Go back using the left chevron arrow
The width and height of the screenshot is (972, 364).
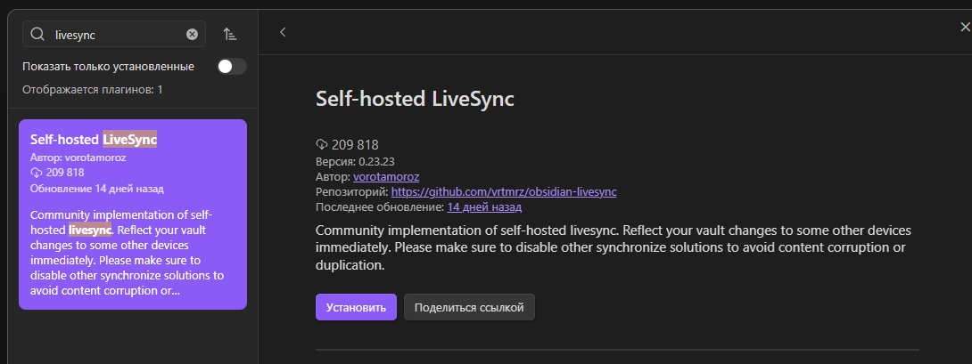(x=283, y=31)
